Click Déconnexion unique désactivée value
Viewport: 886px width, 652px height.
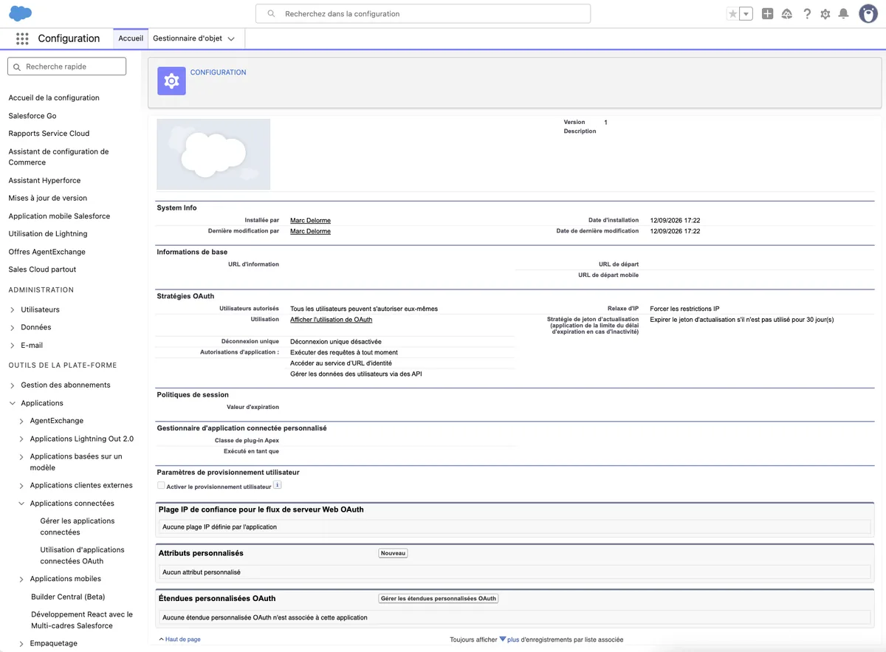tap(336, 342)
